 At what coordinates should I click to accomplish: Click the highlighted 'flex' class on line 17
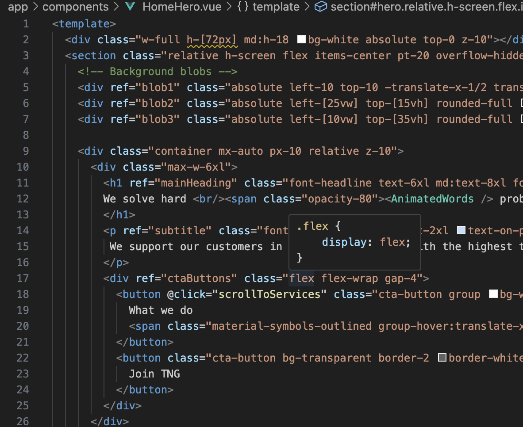click(x=301, y=278)
